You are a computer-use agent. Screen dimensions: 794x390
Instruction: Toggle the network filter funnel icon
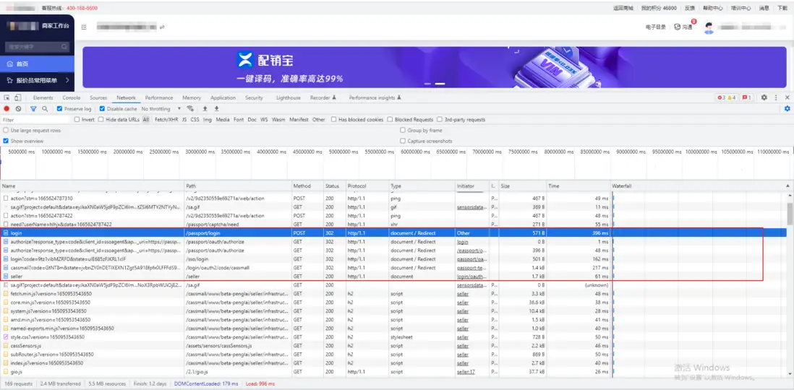tap(33, 109)
